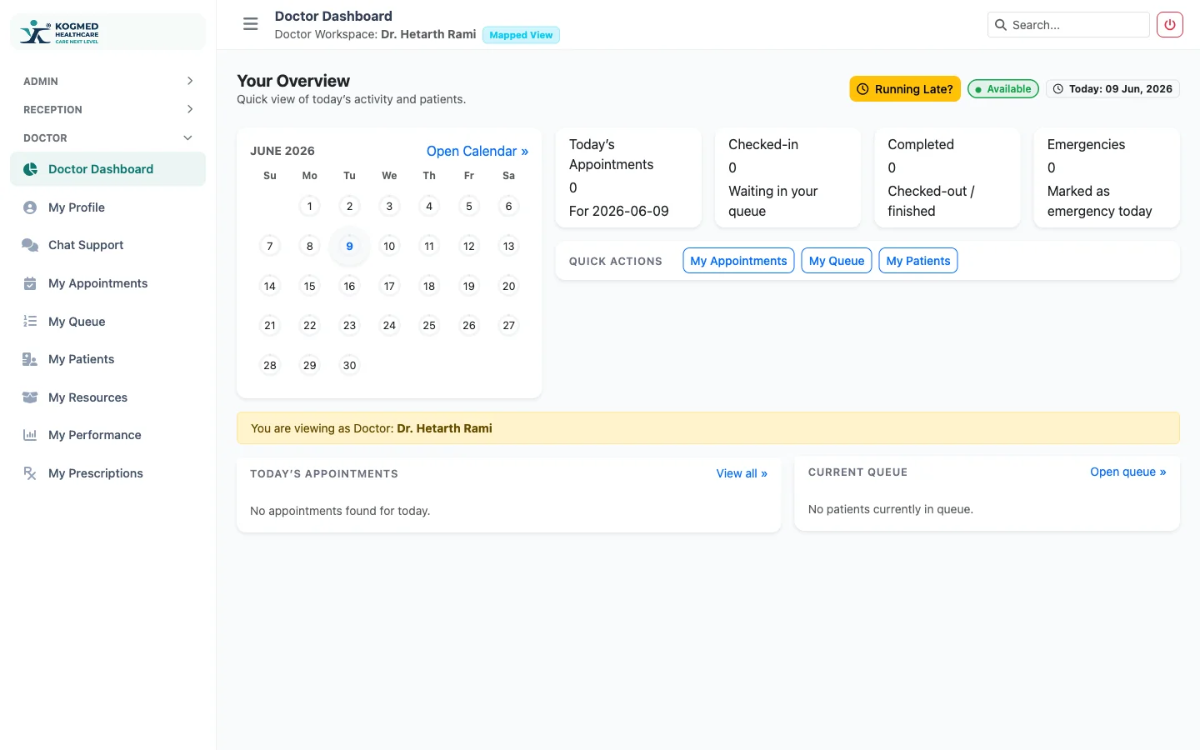Click the 'JUNE 2026' calendar heading
Viewport: 1200px width, 750px height.
tap(282, 151)
